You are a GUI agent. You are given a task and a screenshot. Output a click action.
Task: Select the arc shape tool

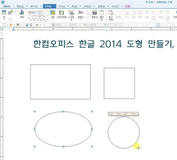point(30,16)
